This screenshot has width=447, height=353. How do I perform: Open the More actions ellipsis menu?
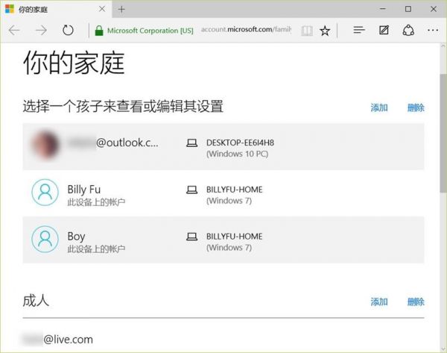click(433, 30)
